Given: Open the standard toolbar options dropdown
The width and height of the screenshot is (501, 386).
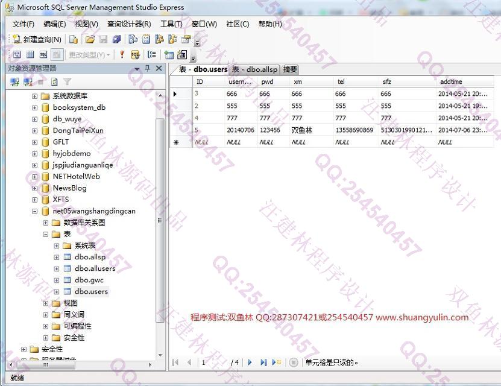Looking at the screenshot, I should click(197, 43).
